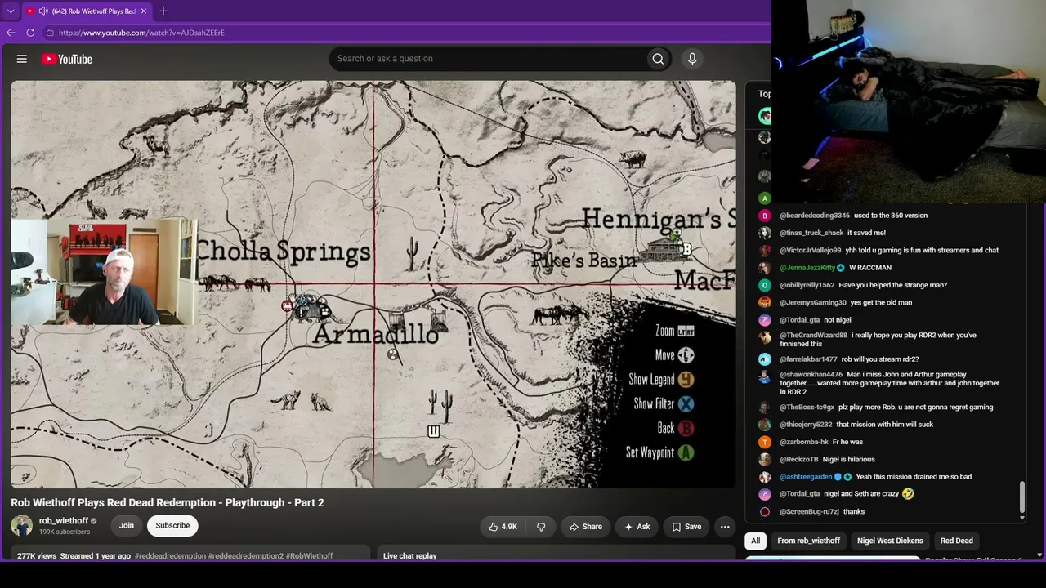
Task: Select the 'Red Dead' filter chip
Action: click(957, 541)
